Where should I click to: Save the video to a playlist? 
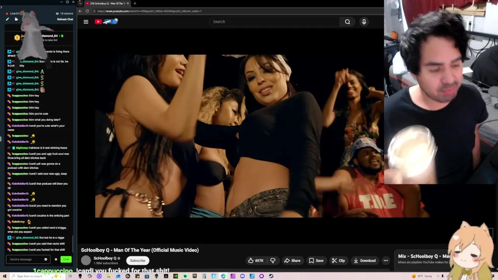[316, 261]
